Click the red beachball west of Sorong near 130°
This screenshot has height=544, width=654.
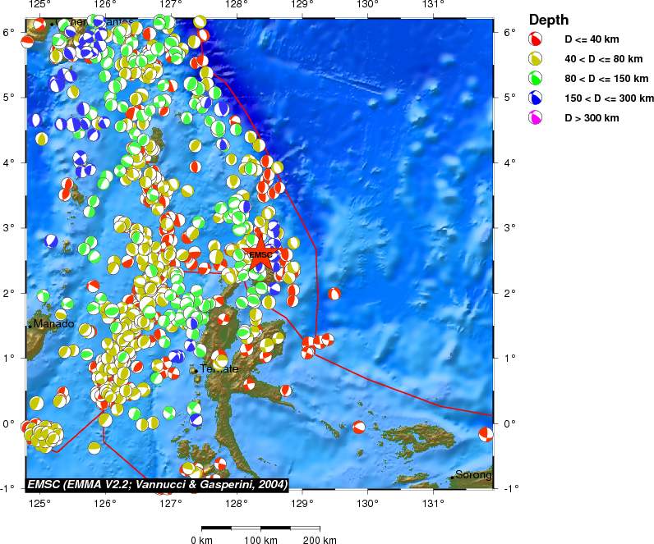coord(358,427)
